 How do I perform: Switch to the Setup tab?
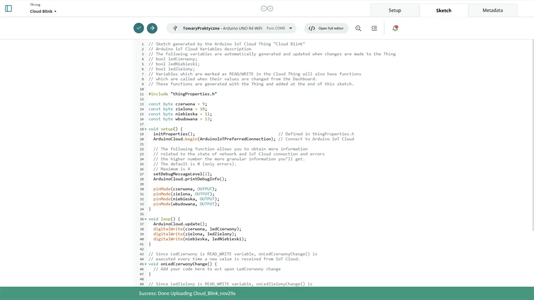(395, 10)
